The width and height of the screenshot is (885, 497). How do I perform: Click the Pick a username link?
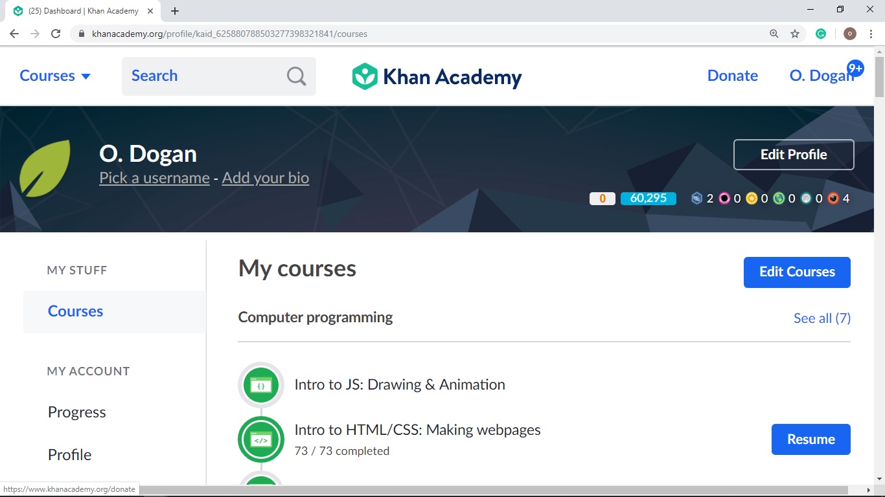(x=154, y=178)
